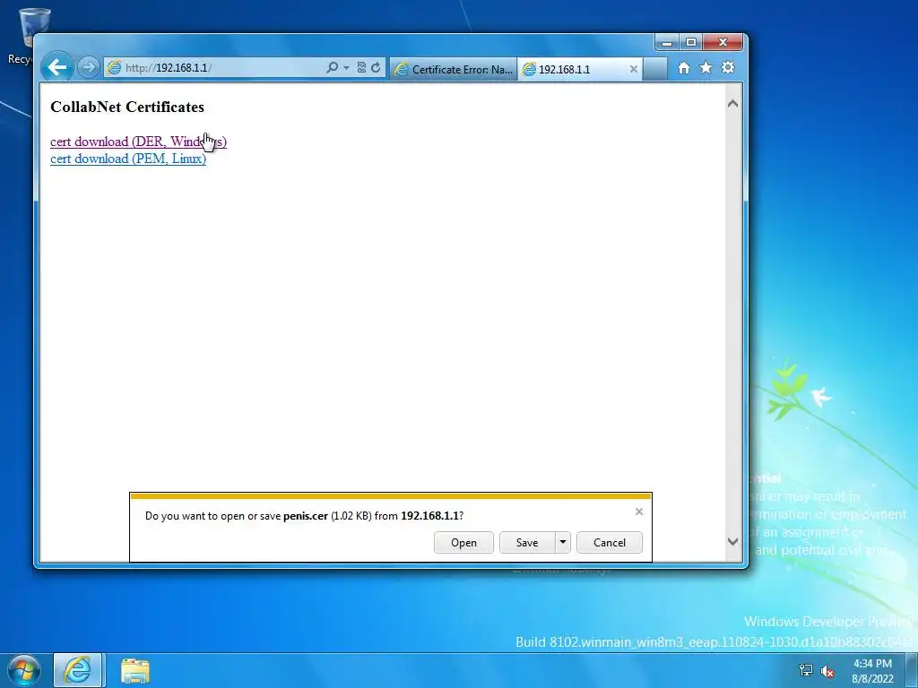
Task: Open the Home page icon
Action: tap(684, 68)
